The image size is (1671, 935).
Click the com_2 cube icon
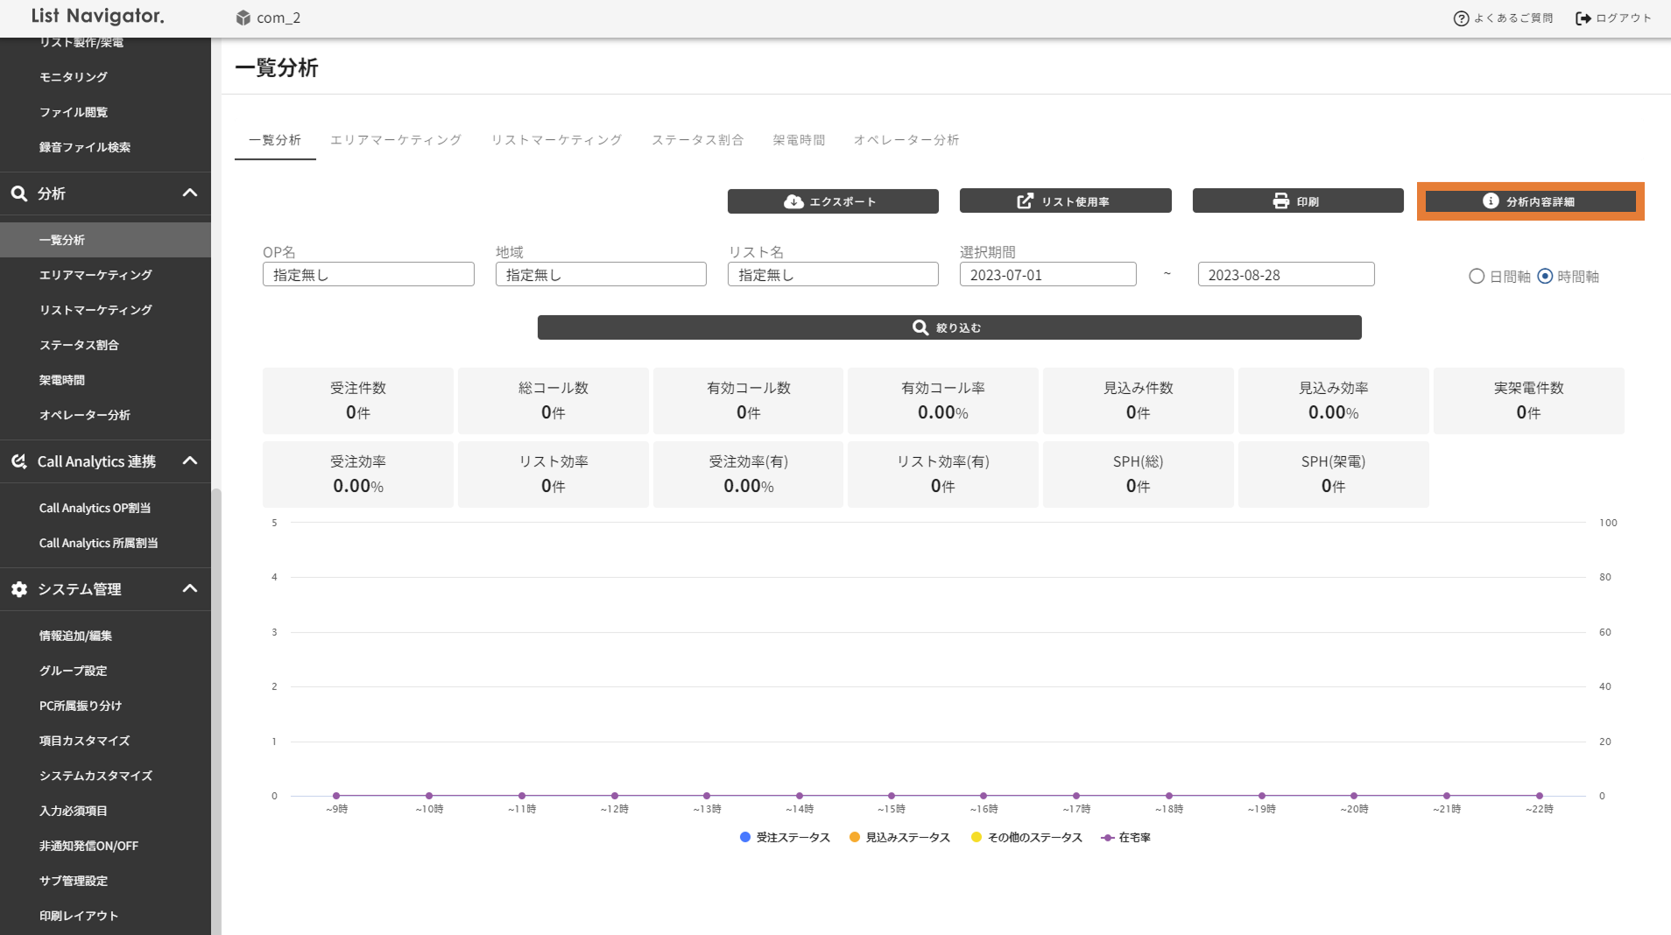click(243, 18)
